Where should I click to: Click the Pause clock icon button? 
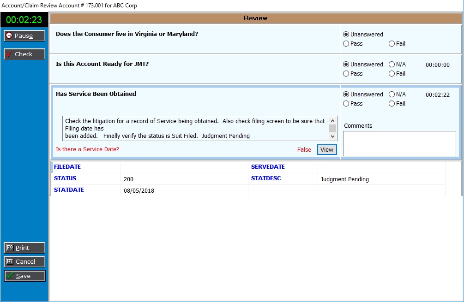(x=24, y=36)
